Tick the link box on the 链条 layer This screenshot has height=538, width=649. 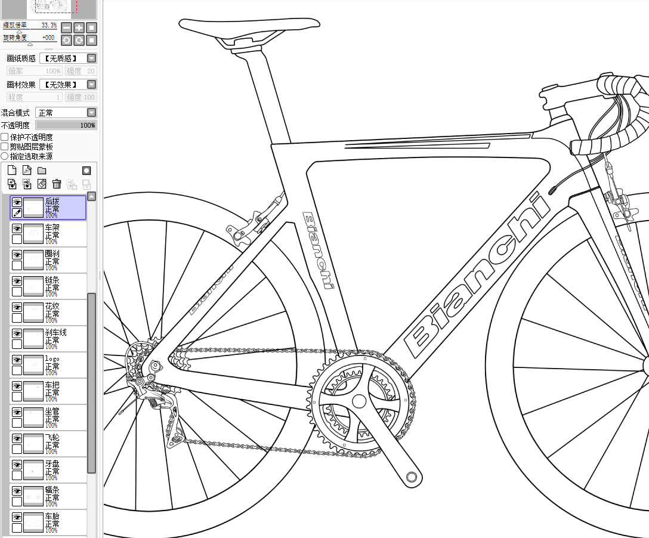[17, 292]
